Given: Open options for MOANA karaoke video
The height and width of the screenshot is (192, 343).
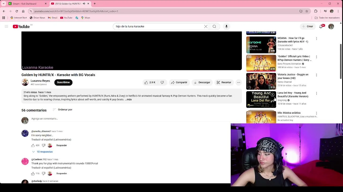Looking at the screenshot, I should point(316,39).
